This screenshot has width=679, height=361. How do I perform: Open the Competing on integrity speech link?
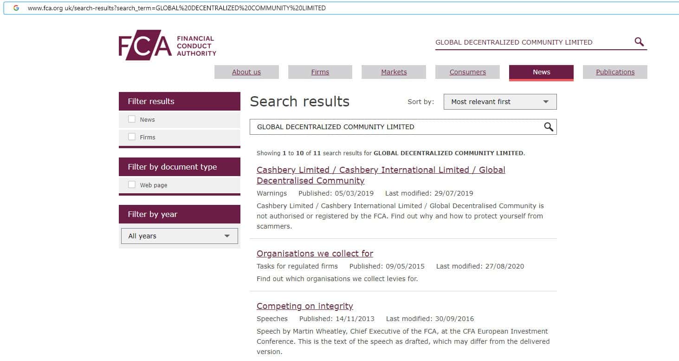(305, 306)
